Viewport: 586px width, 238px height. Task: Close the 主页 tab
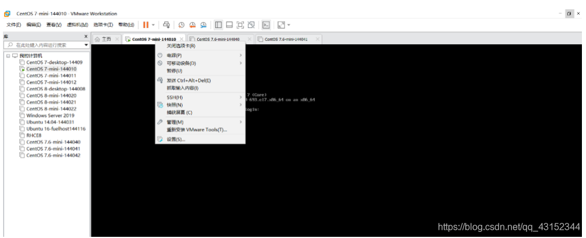117,39
